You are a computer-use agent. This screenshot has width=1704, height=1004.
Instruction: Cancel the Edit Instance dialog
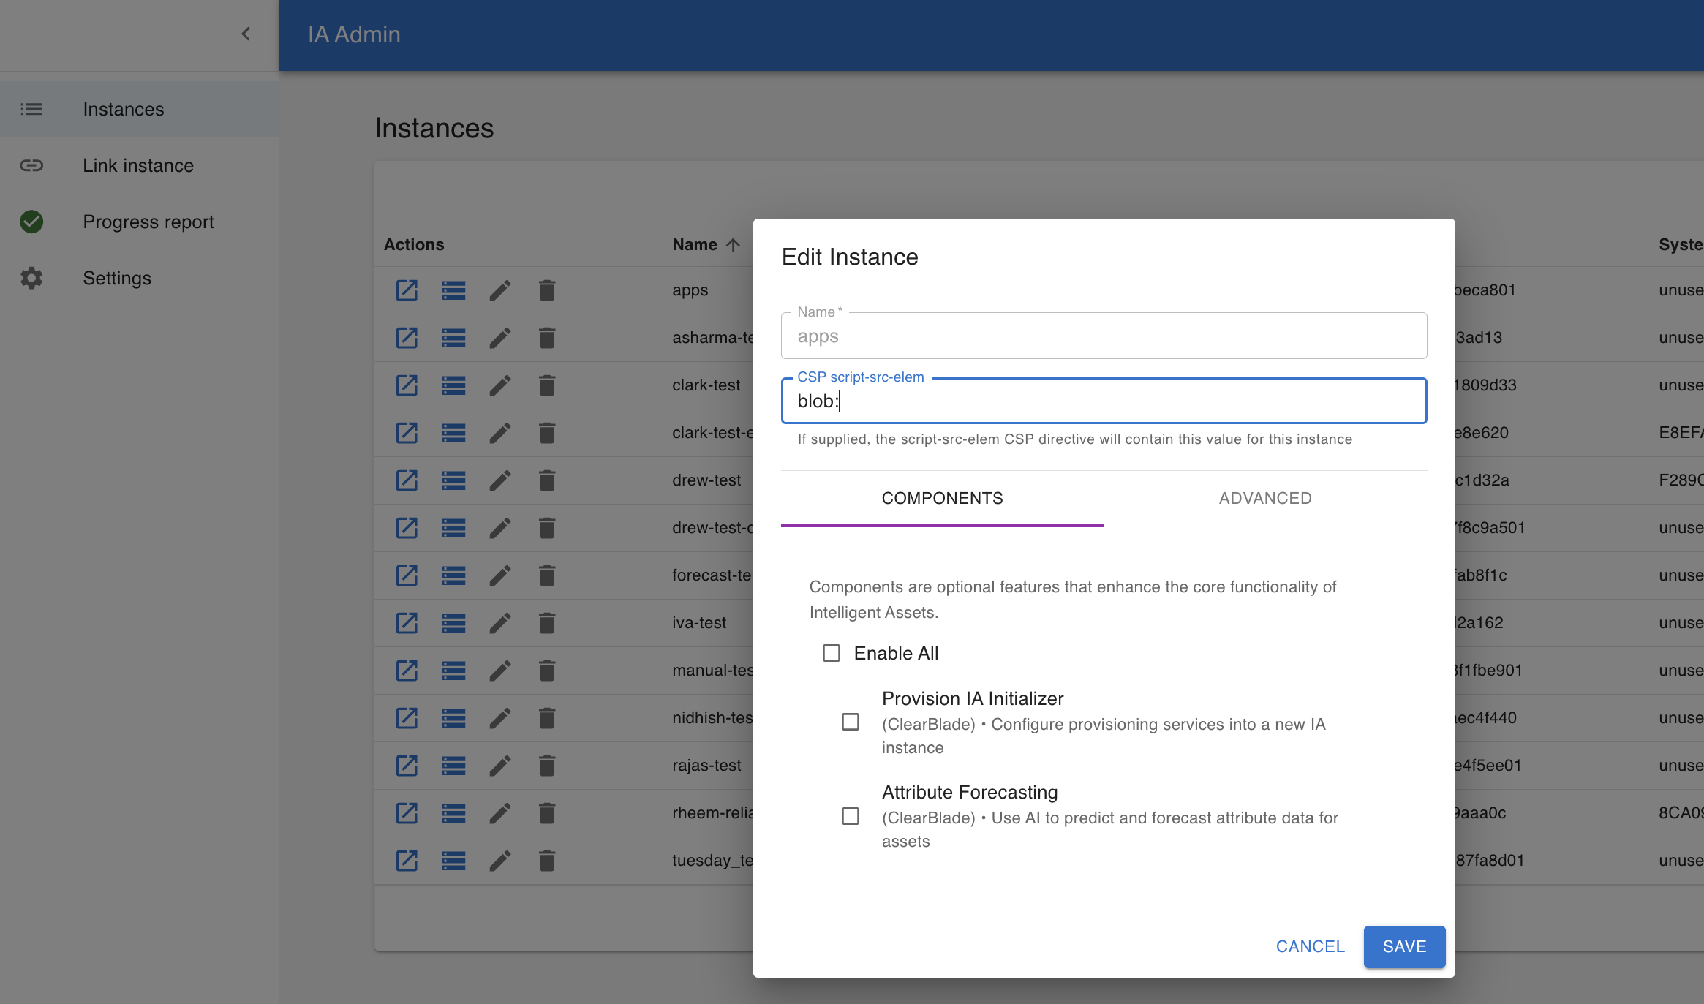[x=1310, y=946]
